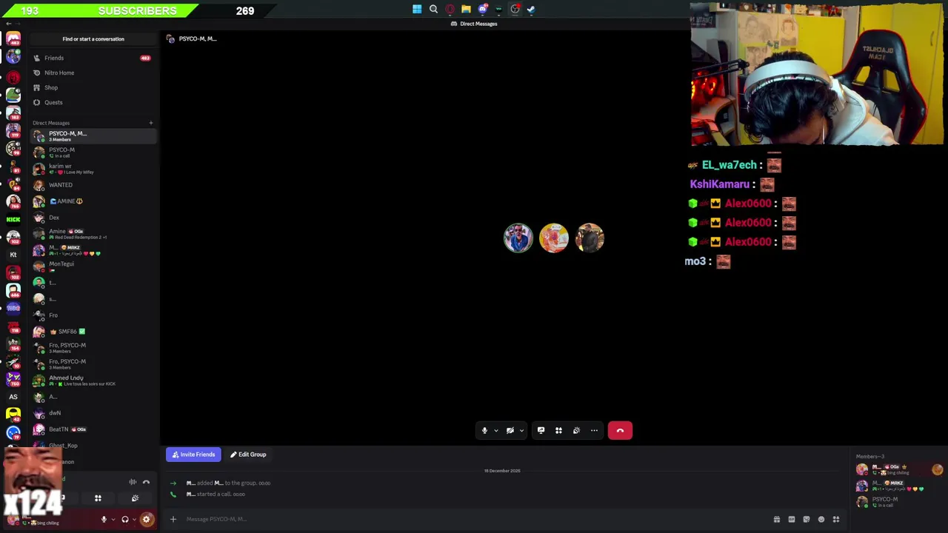The image size is (948, 533).
Task: Open the AS server icon in server bar
Action: click(x=13, y=397)
